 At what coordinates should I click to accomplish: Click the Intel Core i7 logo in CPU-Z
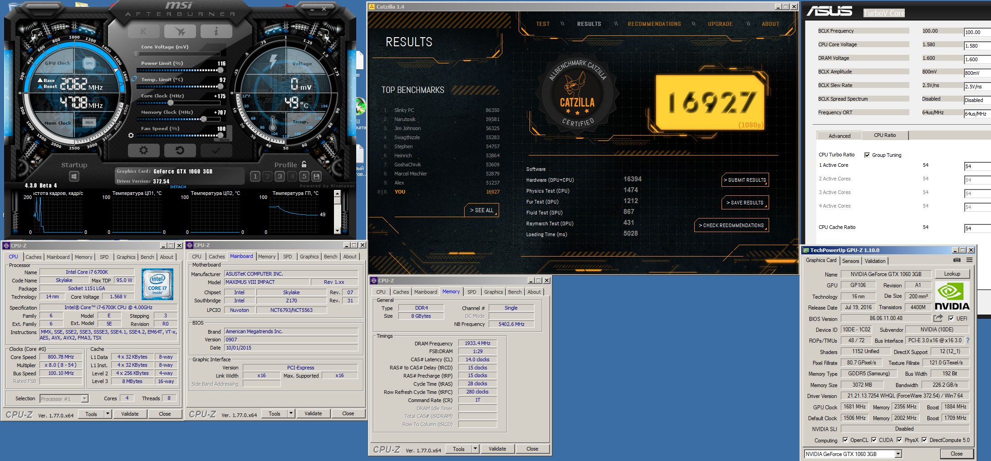tap(157, 284)
